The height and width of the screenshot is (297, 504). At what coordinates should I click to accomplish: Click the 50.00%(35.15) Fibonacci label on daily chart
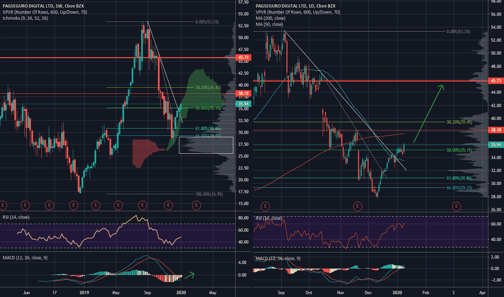[x=459, y=150]
